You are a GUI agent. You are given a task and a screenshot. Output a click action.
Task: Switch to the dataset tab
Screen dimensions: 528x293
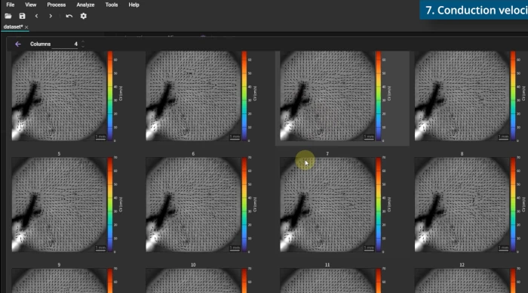pos(13,27)
